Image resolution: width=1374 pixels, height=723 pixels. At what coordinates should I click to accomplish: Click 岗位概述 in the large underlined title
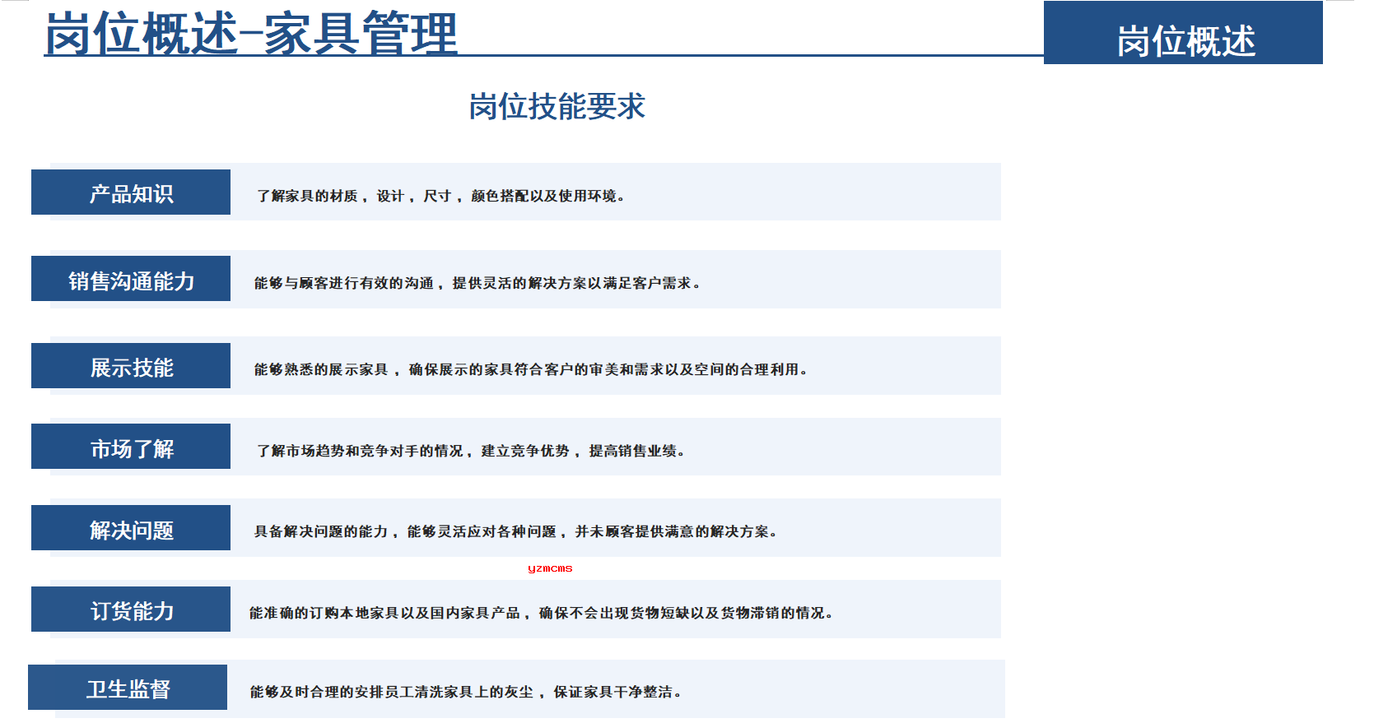click(x=142, y=35)
